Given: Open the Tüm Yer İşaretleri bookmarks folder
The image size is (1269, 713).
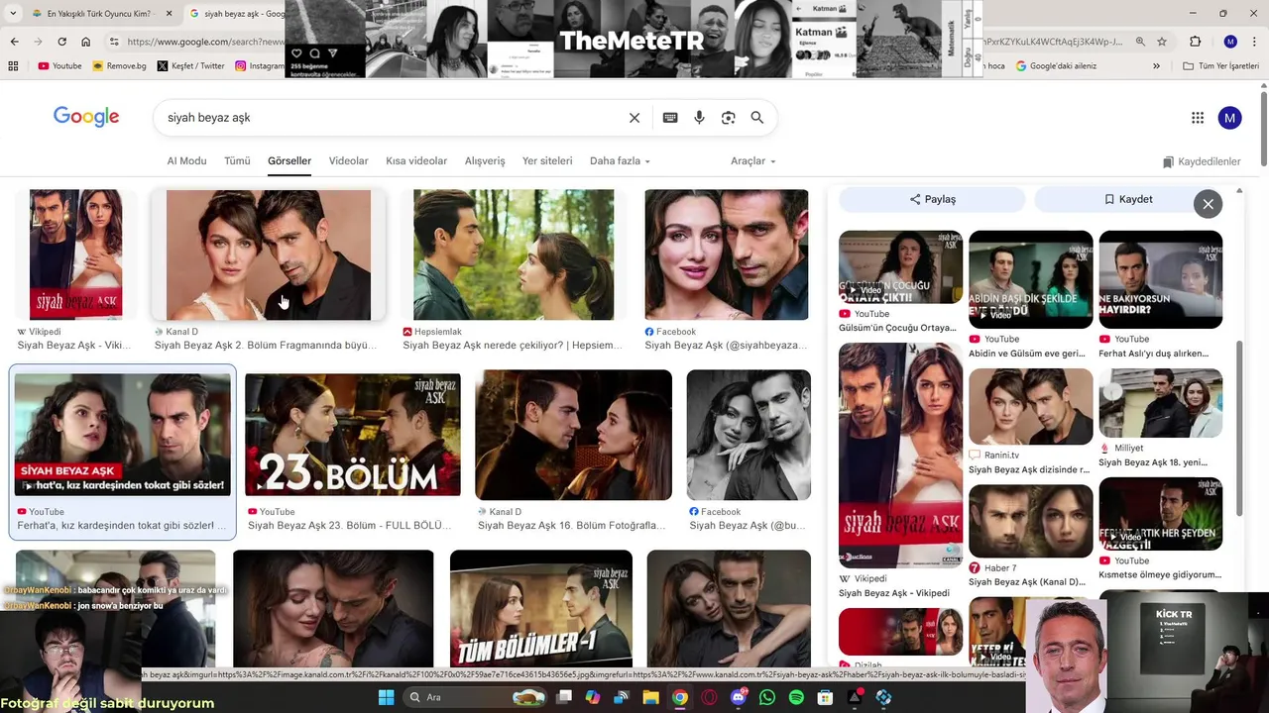Looking at the screenshot, I should (1221, 66).
